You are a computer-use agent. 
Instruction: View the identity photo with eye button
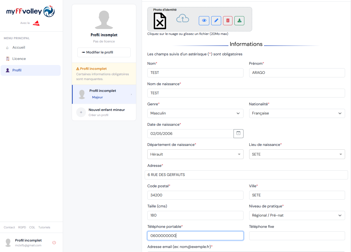(204, 21)
